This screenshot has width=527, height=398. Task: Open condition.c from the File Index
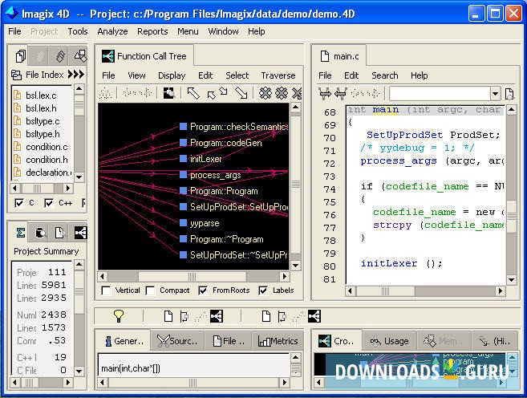(47, 147)
